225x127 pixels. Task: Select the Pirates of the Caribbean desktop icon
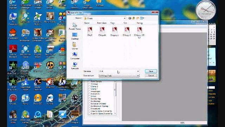(38, 35)
